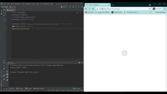167x94 pixels.
Task: Open the AI playlist bookmark
Action: click(x=89, y=12)
